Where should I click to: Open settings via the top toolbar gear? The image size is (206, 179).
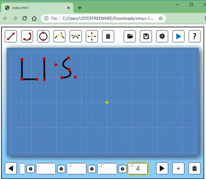[x=162, y=36]
